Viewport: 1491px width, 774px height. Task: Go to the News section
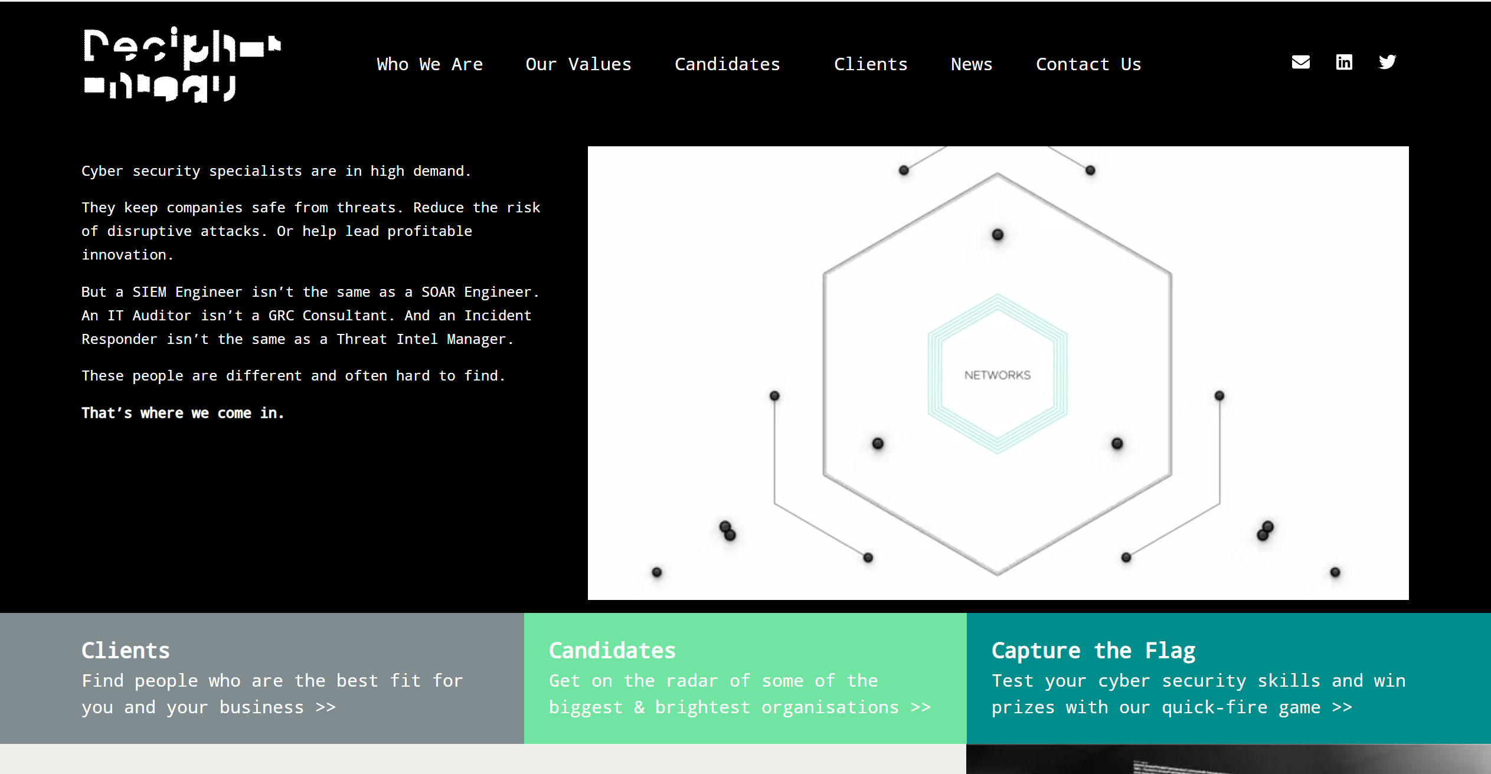click(x=971, y=64)
